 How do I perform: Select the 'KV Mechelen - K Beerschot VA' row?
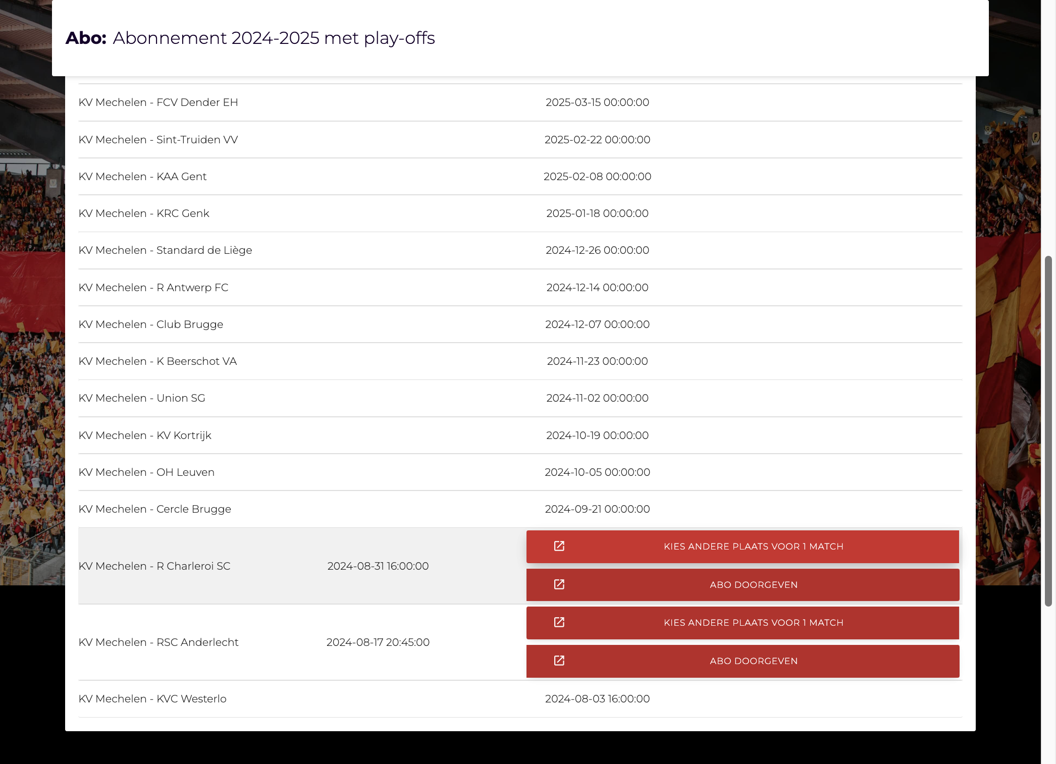point(520,361)
